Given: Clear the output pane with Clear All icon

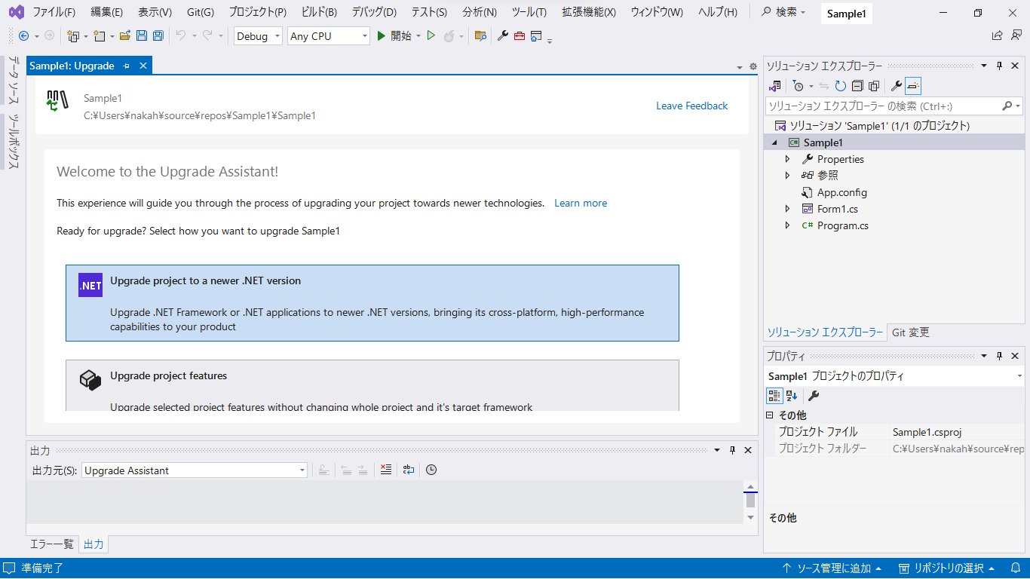Looking at the screenshot, I should 386,470.
